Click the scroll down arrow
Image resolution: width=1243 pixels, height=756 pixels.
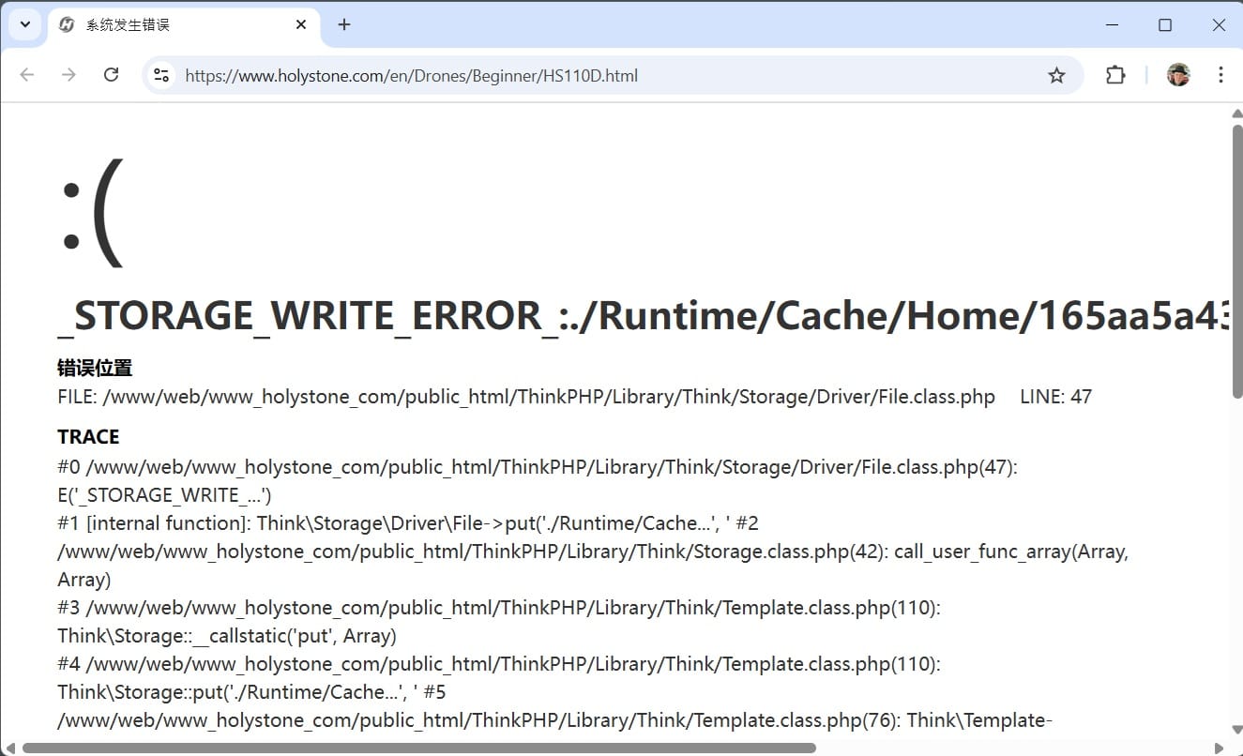[x=1236, y=730]
